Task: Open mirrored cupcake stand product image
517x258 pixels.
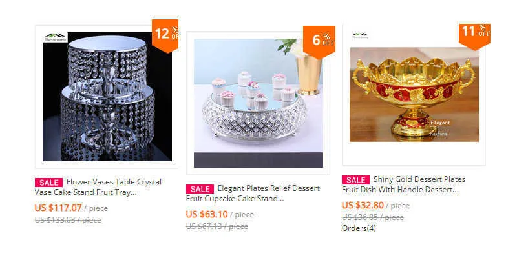Action: (258, 103)
